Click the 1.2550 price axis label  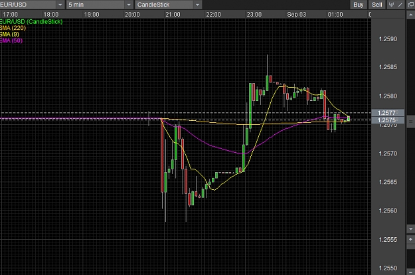pyautogui.click(x=388, y=268)
